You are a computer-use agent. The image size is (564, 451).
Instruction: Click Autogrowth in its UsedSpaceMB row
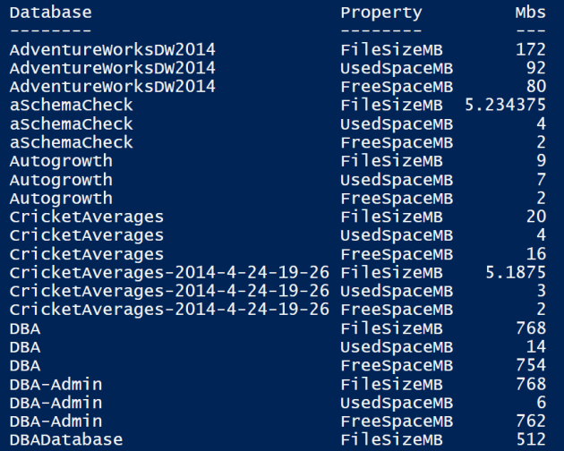point(61,180)
